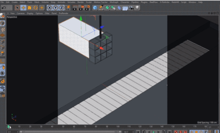Activate the Move tool
The image size is (220, 133).
click(x=23, y=8)
